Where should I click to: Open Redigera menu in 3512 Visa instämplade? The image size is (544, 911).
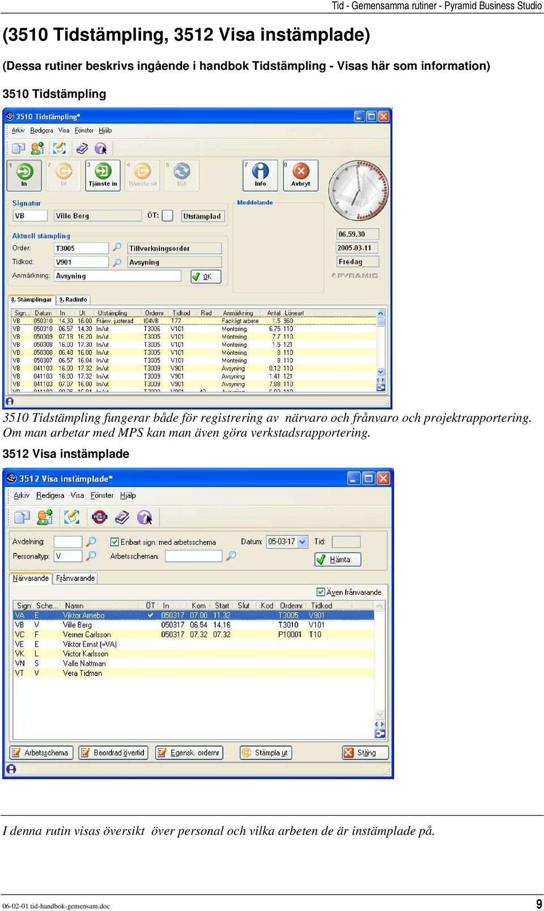(50, 496)
